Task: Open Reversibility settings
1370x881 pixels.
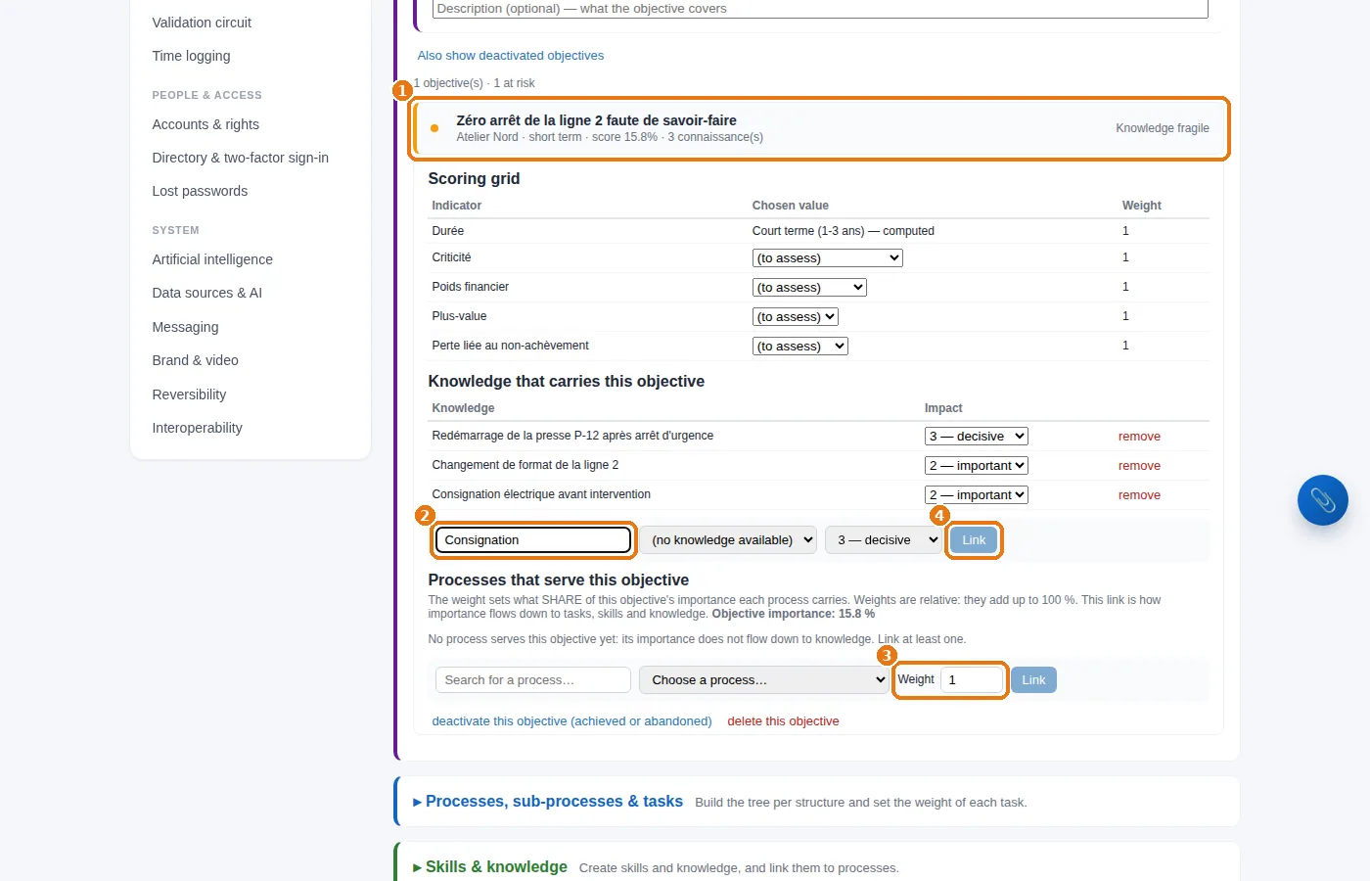Action: pos(189,394)
